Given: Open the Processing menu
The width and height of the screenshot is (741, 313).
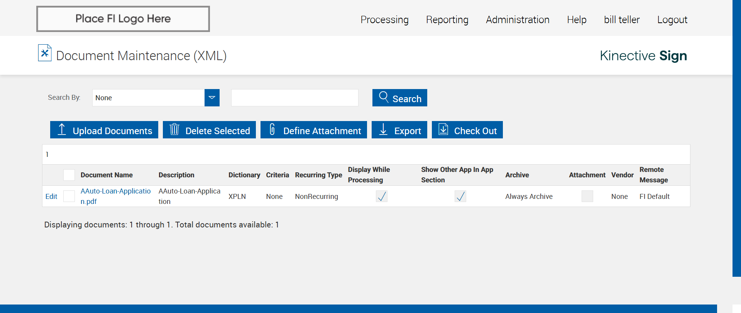Looking at the screenshot, I should click(384, 20).
